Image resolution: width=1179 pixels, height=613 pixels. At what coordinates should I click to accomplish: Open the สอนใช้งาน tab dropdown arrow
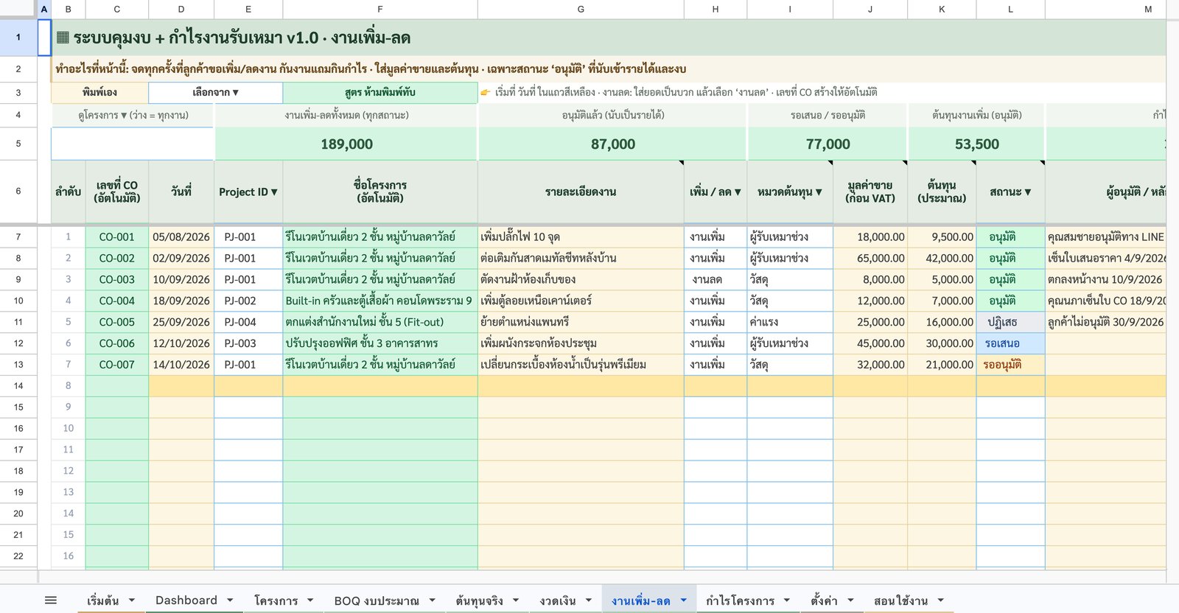click(x=940, y=600)
